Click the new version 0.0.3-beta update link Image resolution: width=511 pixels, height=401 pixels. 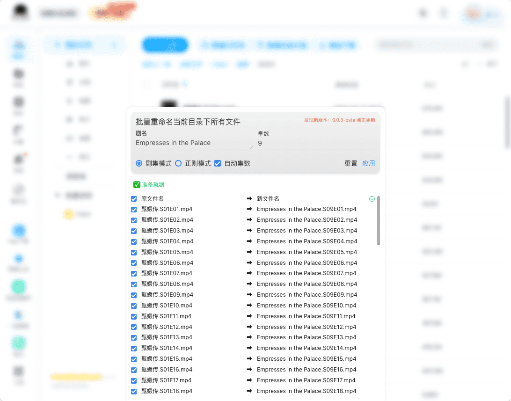coord(340,120)
